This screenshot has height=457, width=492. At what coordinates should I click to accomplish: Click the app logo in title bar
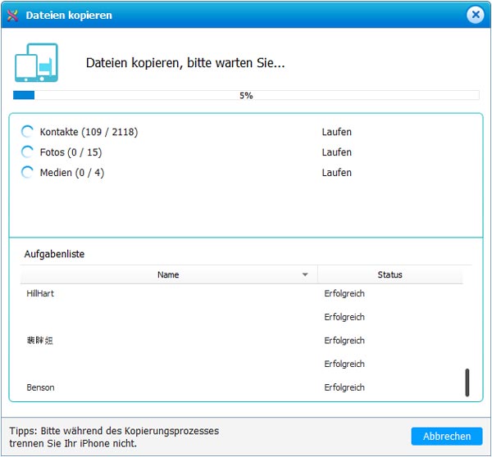[x=13, y=15]
